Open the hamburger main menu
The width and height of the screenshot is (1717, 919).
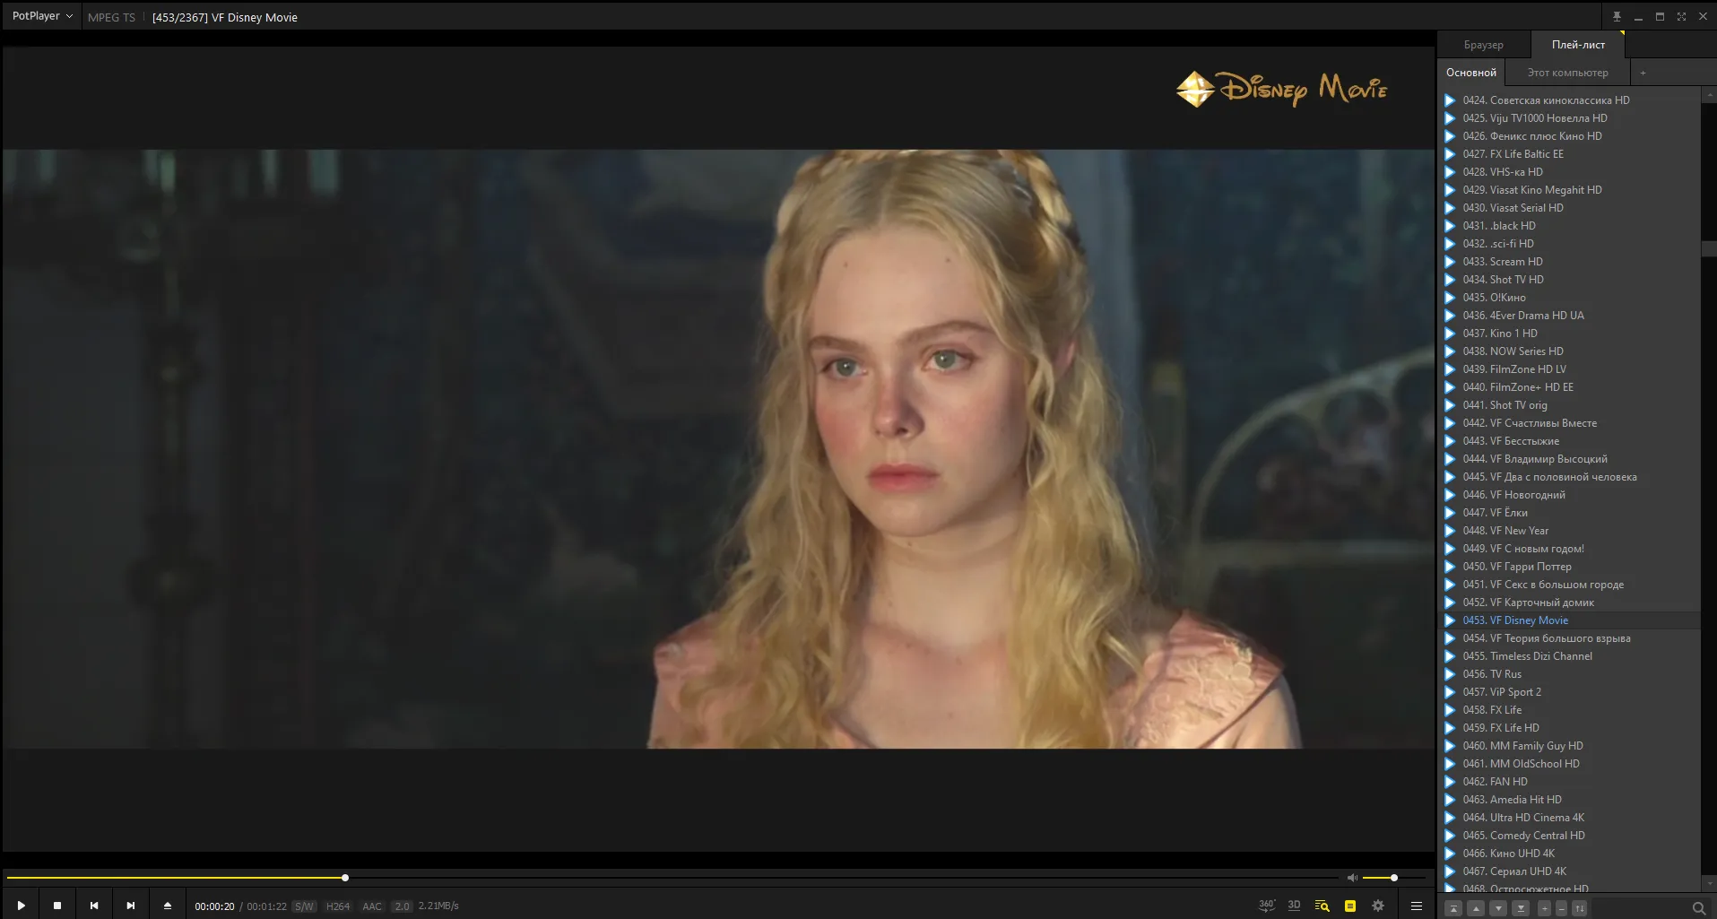click(1417, 906)
